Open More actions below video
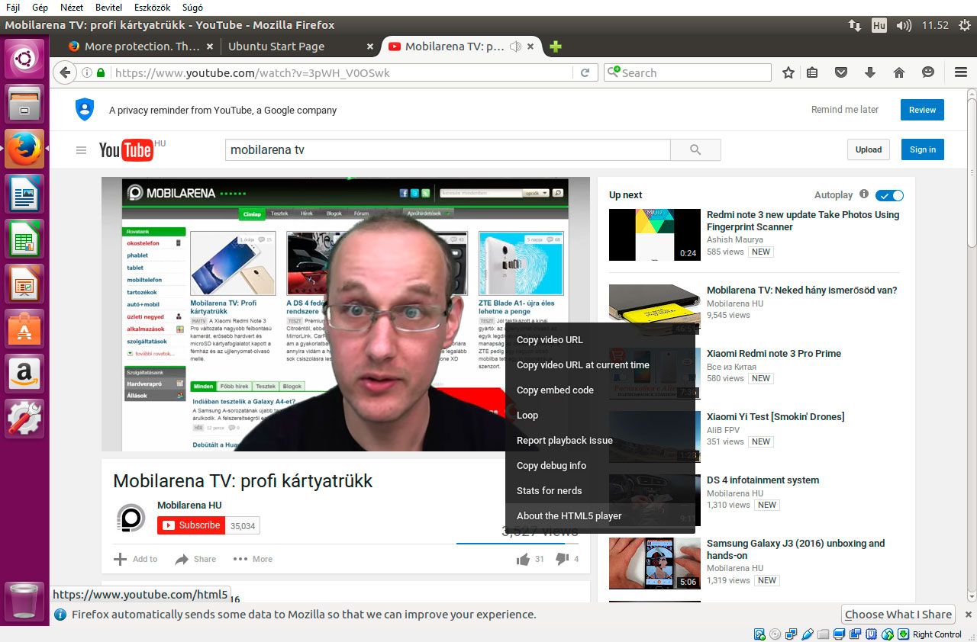The height and width of the screenshot is (642, 977). (x=253, y=559)
